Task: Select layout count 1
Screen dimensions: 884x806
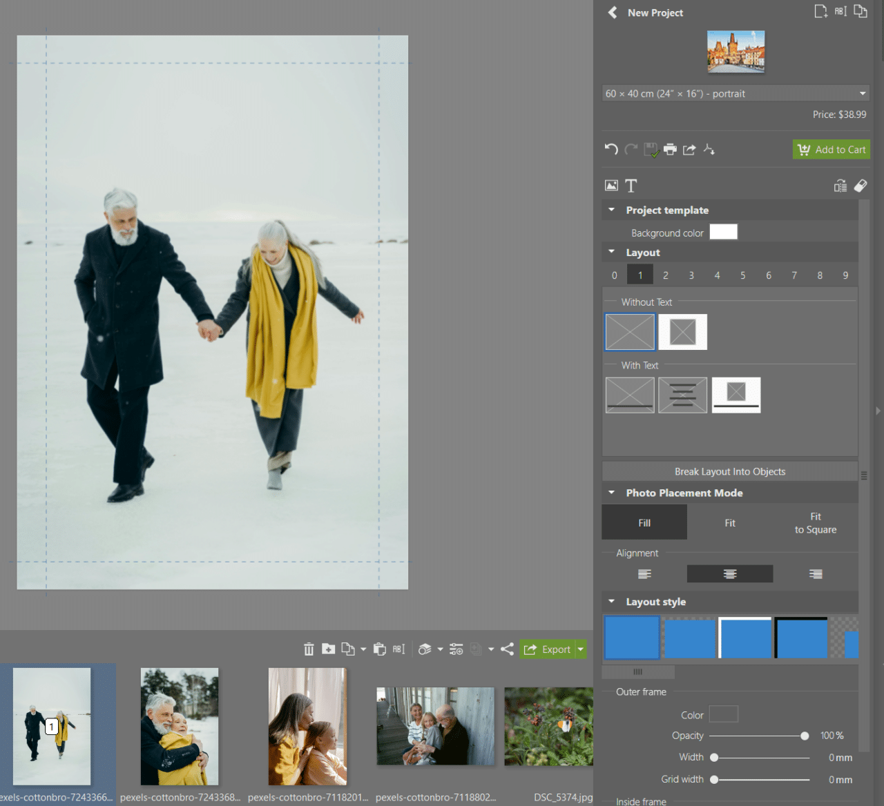Action: (640, 275)
